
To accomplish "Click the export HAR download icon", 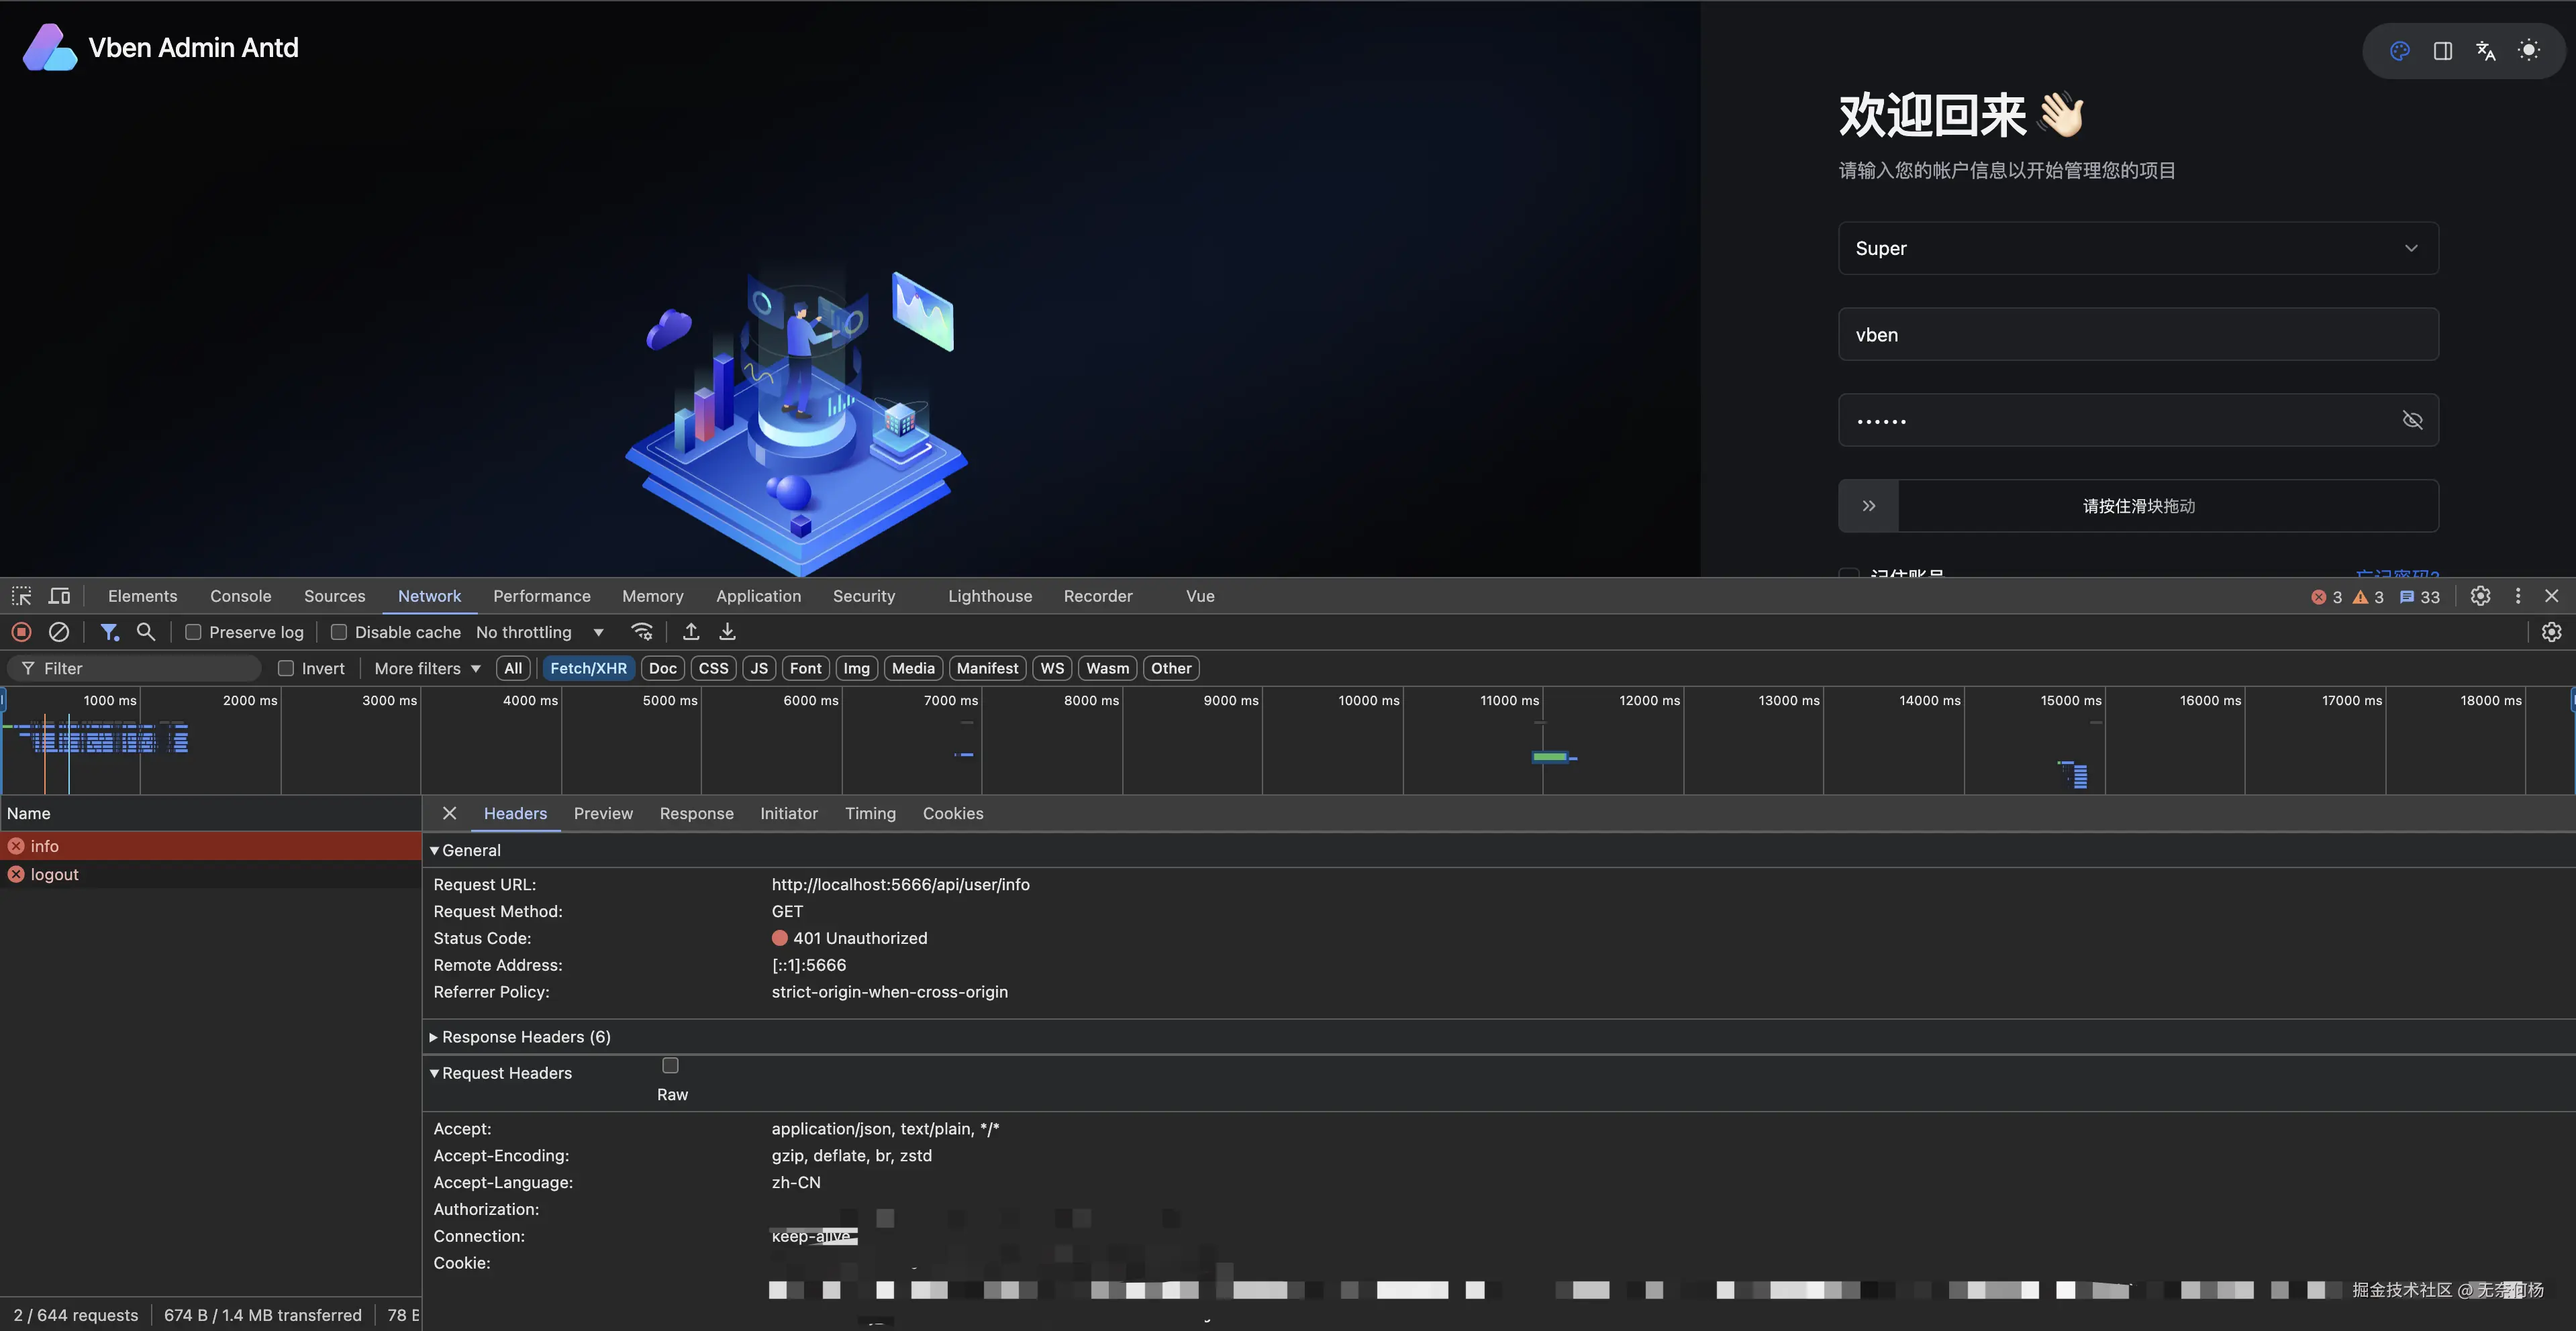I will [727, 631].
